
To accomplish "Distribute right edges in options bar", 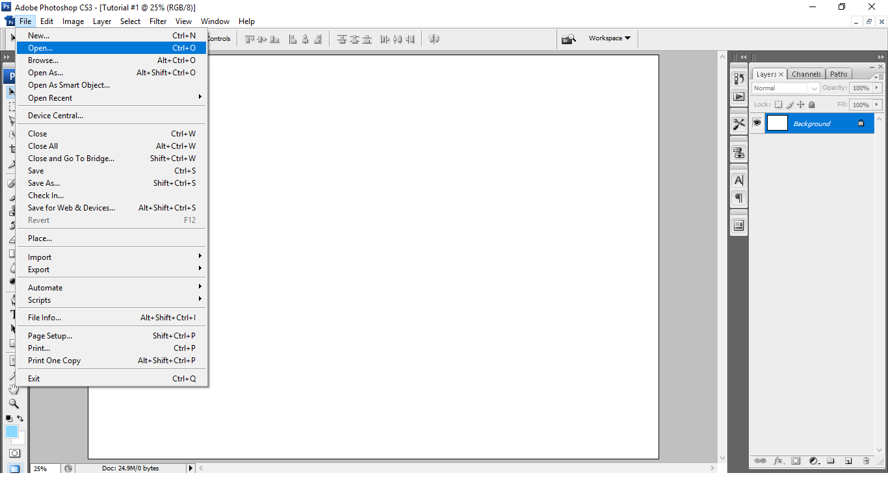I will pos(410,39).
